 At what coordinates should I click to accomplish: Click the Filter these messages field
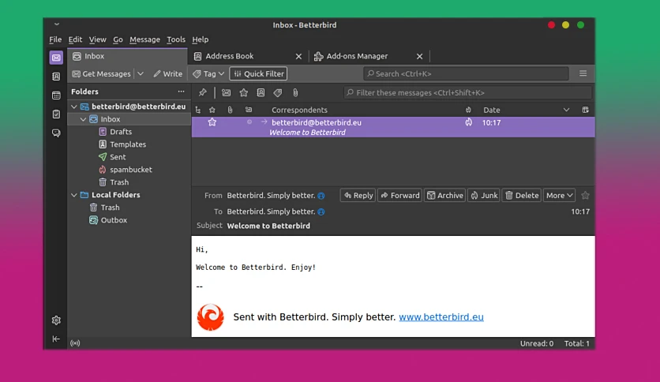[x=467, y=92]
